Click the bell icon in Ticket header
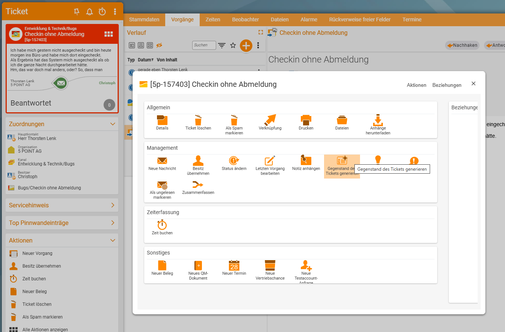The height and width of the screenshot is (332, 505). coord(90,12)
